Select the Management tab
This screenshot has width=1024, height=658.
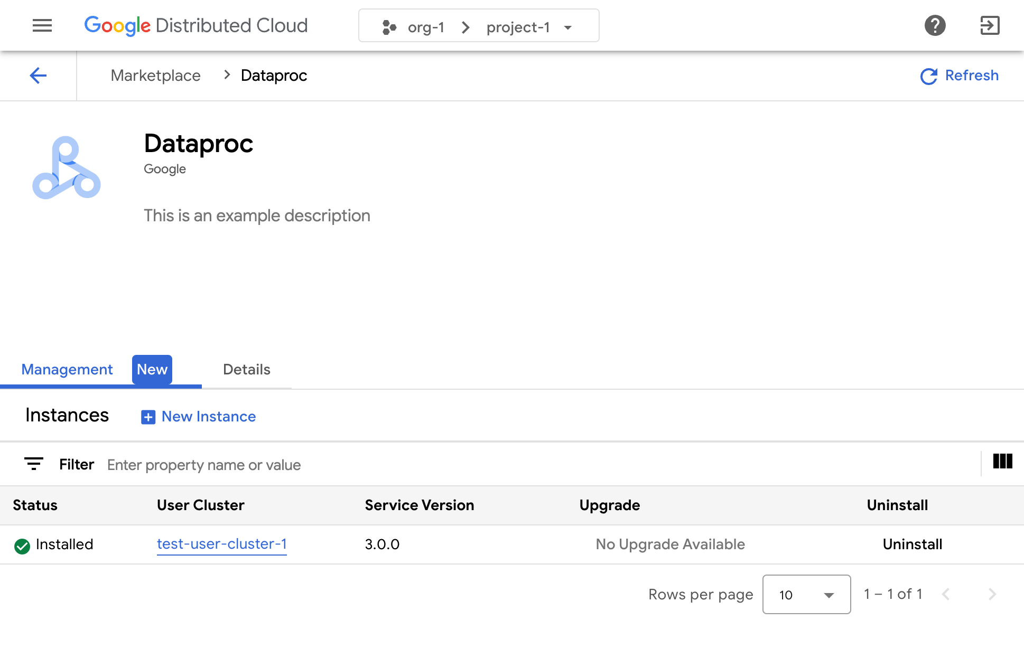point(67,370)
